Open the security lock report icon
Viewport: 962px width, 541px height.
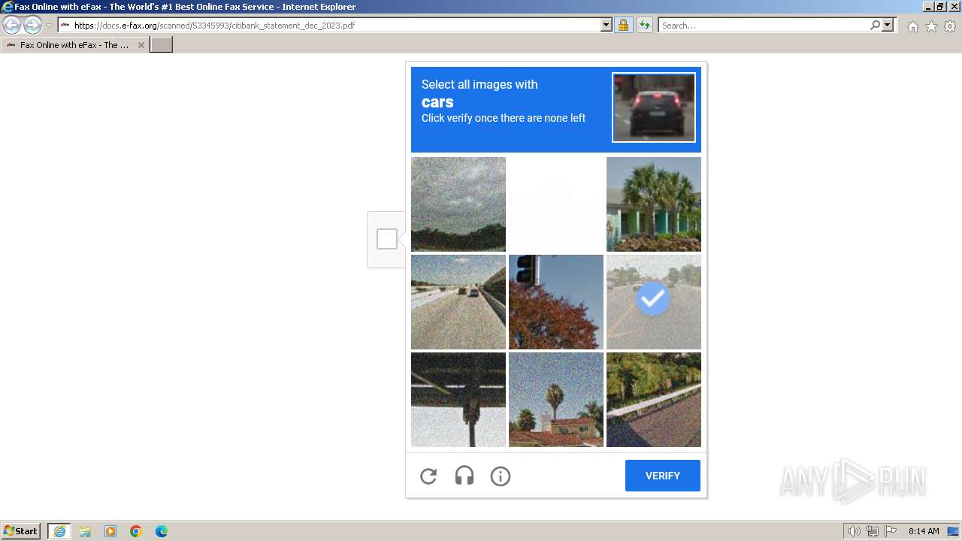623,26
